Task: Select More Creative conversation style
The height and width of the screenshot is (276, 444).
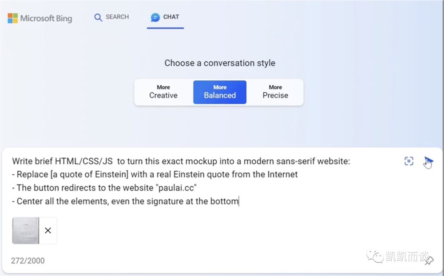Action: [x=163, y=92]
